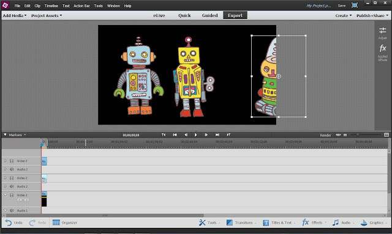
Task: Open the Add Media dropdown
Action: point(15,15)
